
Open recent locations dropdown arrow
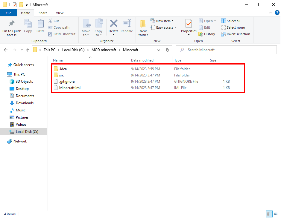click(x=22, y=50)
